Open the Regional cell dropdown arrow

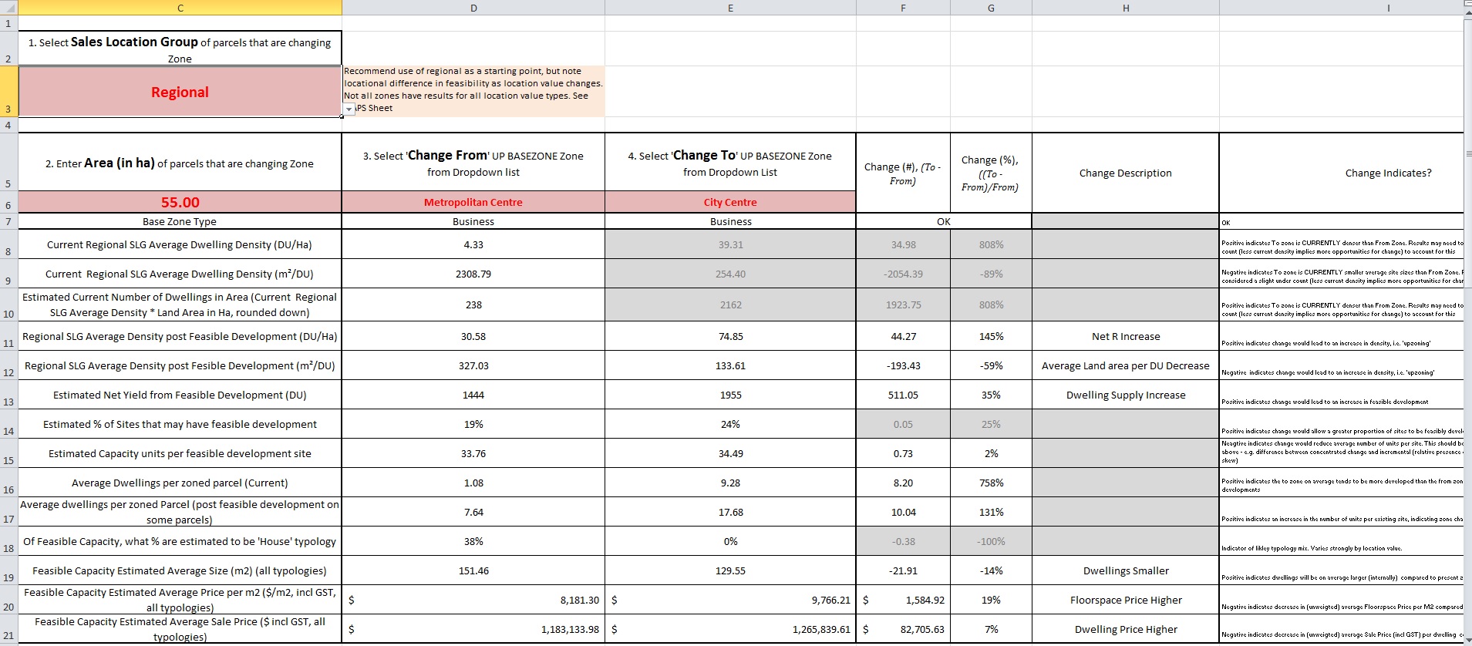pyautogui.click(x=349, y=109)
